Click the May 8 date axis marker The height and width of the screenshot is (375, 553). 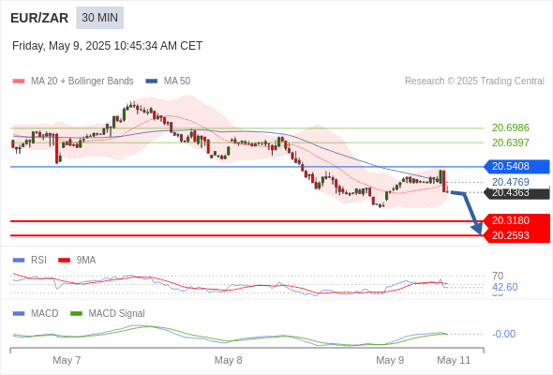[x=228, y=360]
